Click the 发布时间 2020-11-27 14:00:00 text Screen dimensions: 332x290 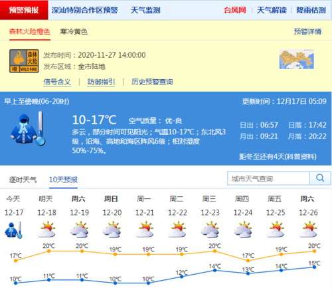[x=94, y=55]
